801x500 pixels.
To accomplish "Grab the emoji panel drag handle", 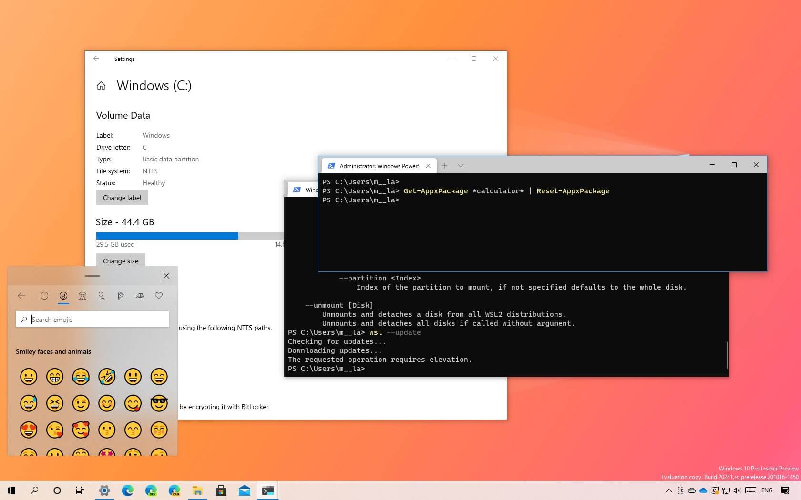I will tap(92, 276).
